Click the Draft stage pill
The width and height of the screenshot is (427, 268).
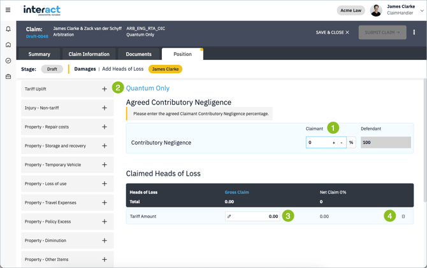coord(52,69)
